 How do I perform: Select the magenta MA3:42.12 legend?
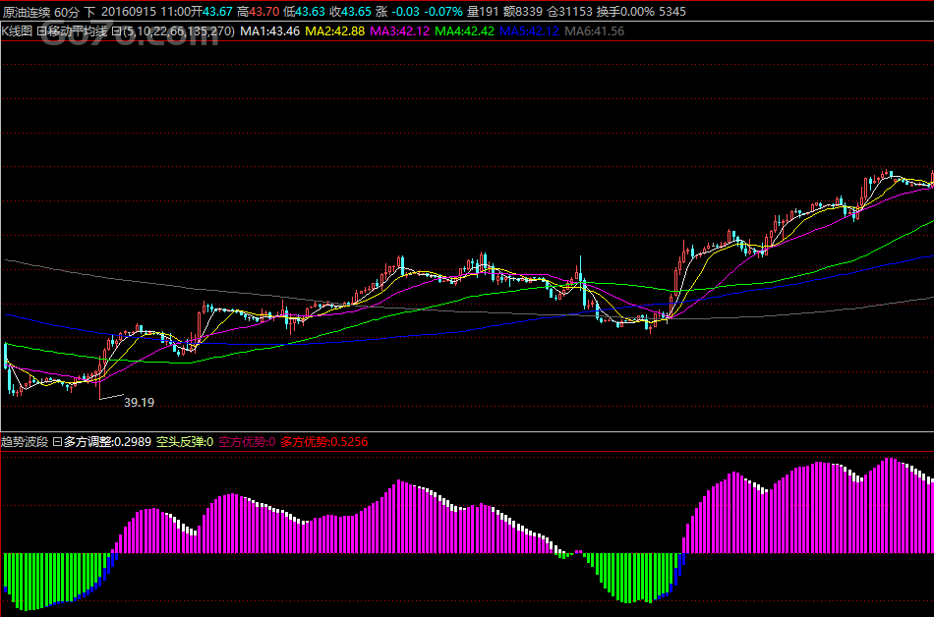pos(400,31)
